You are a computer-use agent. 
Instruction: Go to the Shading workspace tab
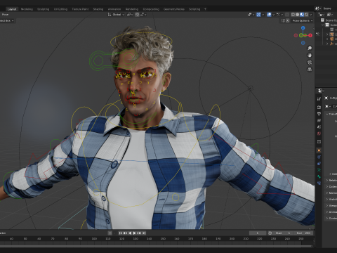[x=98, y=9]
